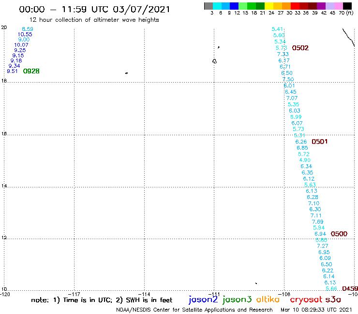The width and height of the screenshot is (358, 314).
Task: Click the longitude axis label -114
Action: 144,294
